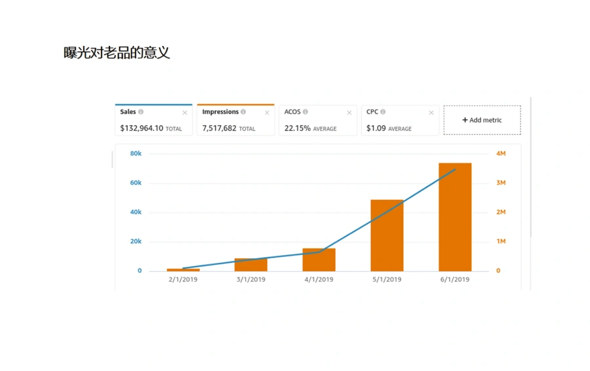Select the ACOS metric card
The image size is (590, 371).
318,120
